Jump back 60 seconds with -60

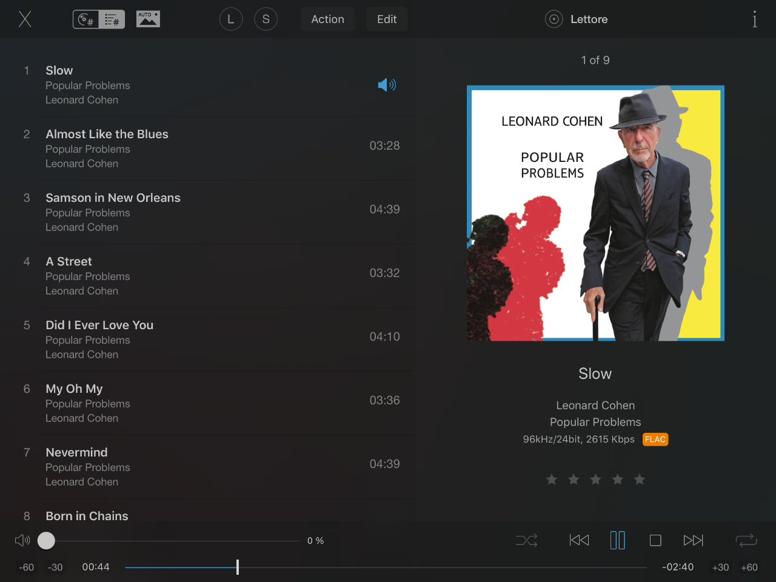[x=27, y=567]
